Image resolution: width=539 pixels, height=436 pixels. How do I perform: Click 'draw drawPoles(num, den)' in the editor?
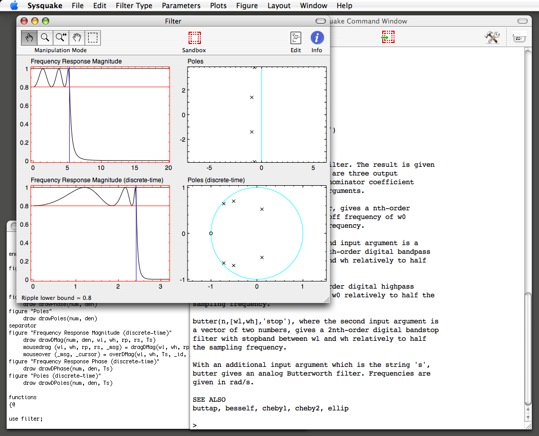pos(60,318)
